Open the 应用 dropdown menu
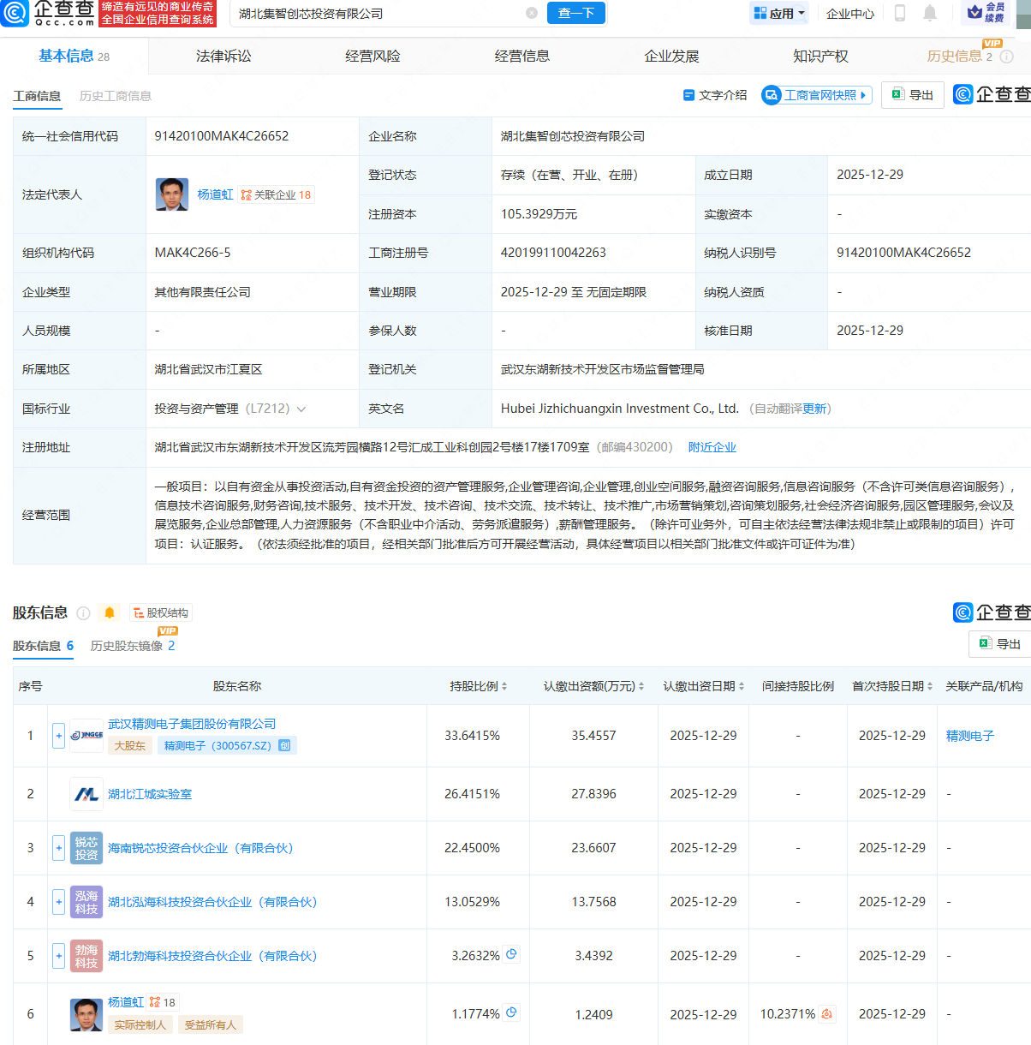 [779, 13]
